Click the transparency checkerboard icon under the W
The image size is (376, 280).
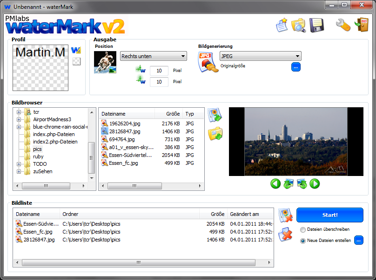[76, 61]
